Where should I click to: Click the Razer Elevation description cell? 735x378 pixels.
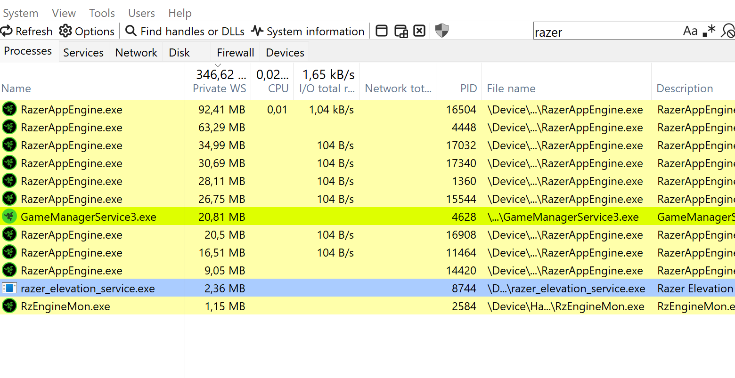(x=696, y=289)
